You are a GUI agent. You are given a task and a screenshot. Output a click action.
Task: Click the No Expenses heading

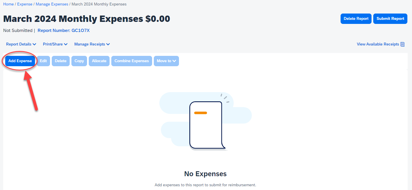coord(205,174)
